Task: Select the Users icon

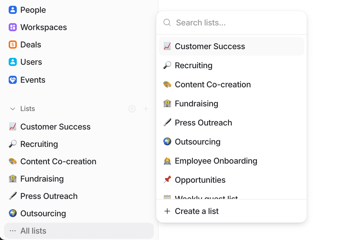Action: [x=13, y=62]
